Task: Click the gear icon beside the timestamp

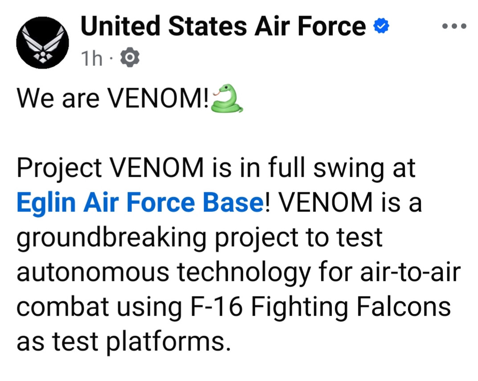Action: 130,58
